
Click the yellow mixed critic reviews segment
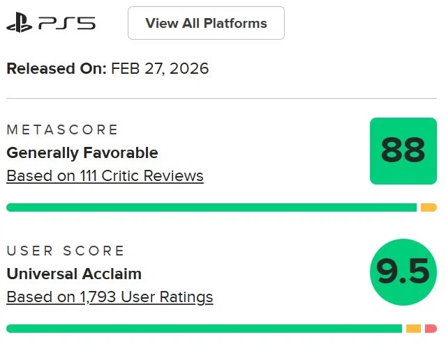click(429, 207)
